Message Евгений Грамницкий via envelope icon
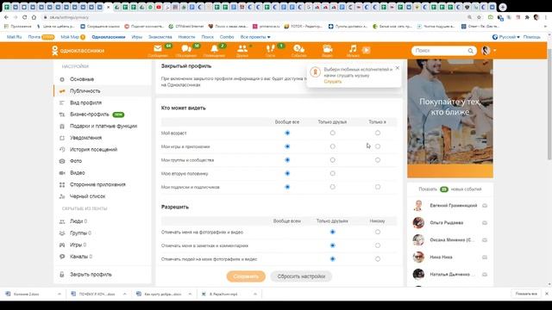The image size is (552, 310). 485,206
